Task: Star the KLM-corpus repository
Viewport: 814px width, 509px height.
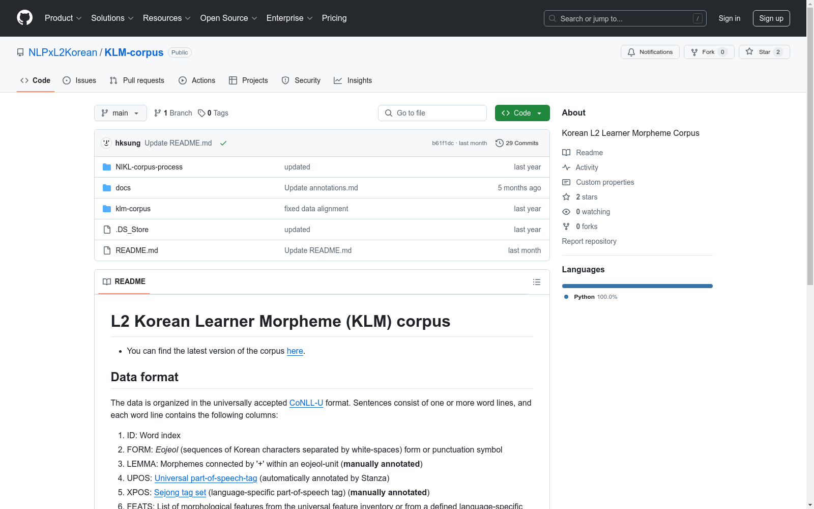Action: pyautogui.click(x=764, y=52)
